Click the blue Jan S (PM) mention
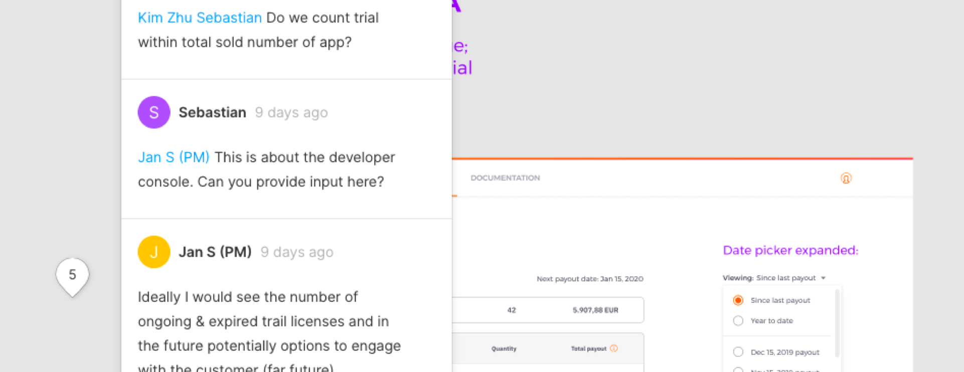This screenshot has width=964, height=372. pyautogui.click(x=174, y=157)
